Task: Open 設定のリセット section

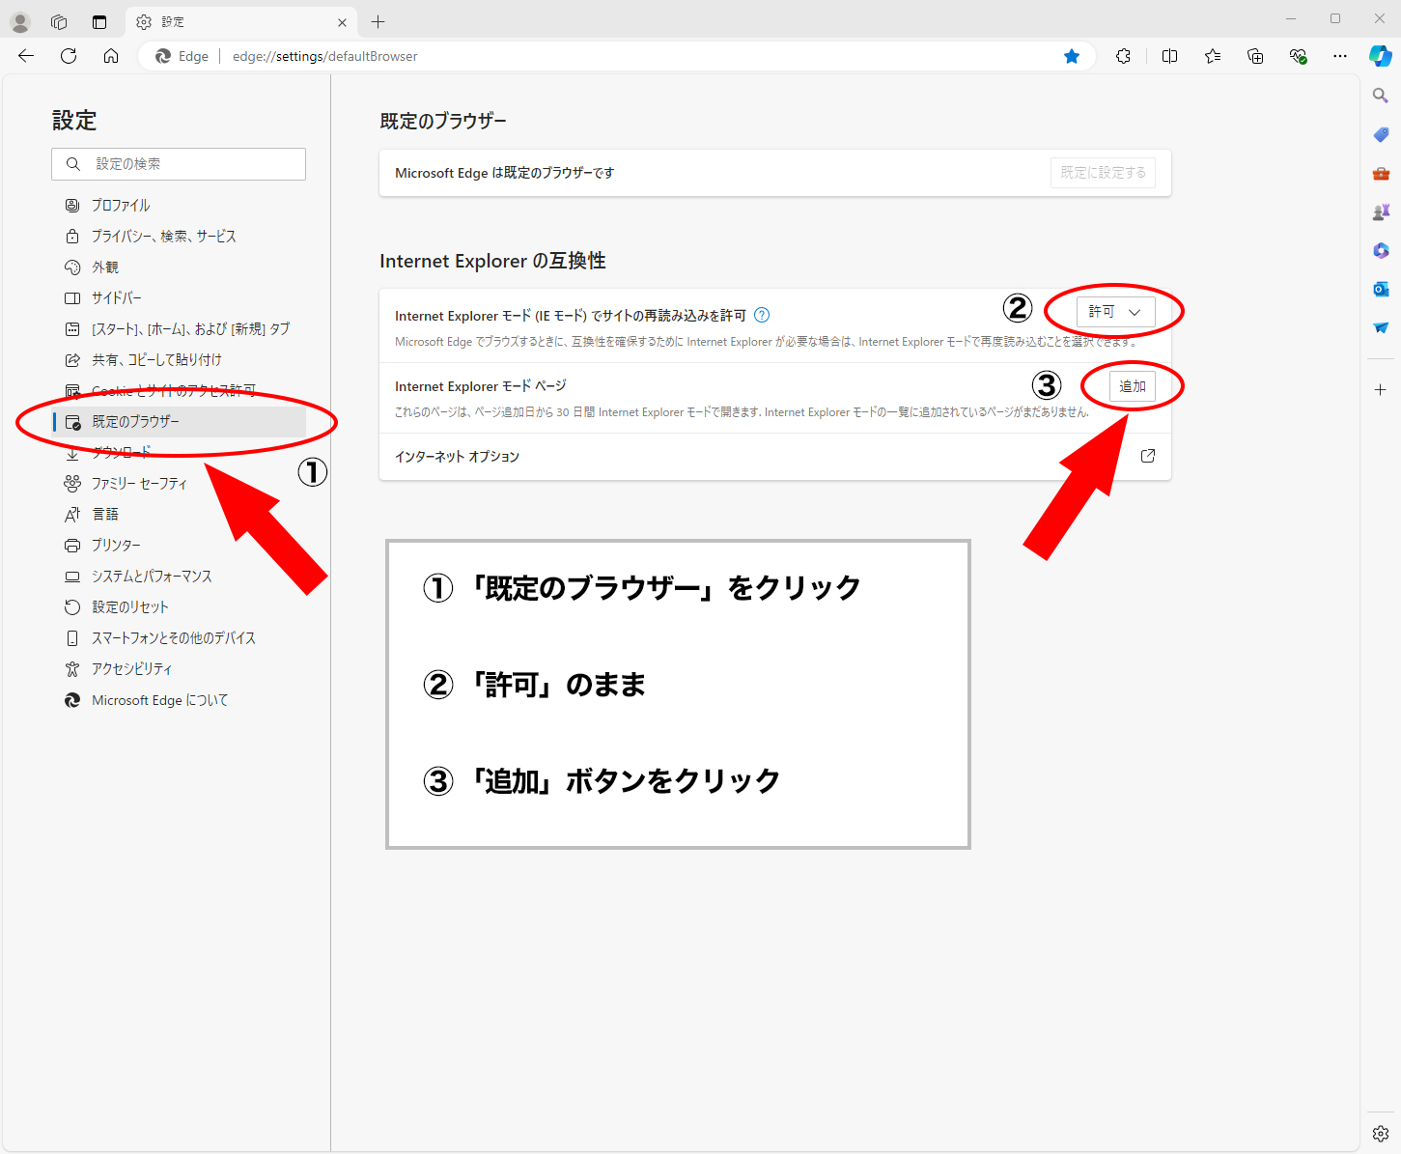Action: (180, 606)
